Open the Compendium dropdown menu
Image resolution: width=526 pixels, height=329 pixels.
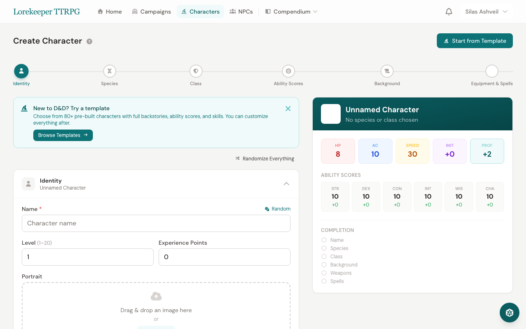[291, 12]
